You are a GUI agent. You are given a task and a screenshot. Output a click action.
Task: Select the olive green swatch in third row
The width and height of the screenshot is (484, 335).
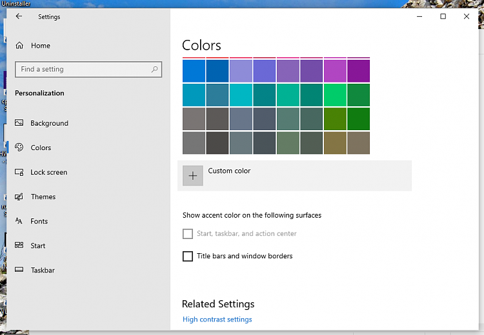[335, 119]
